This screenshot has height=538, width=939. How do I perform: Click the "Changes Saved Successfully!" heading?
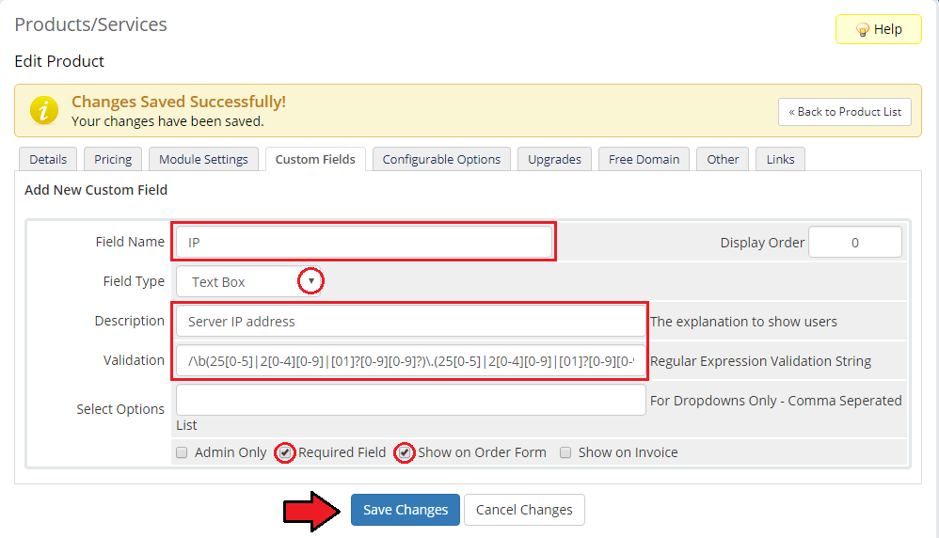pyautogui.click(x=179, y=102)
